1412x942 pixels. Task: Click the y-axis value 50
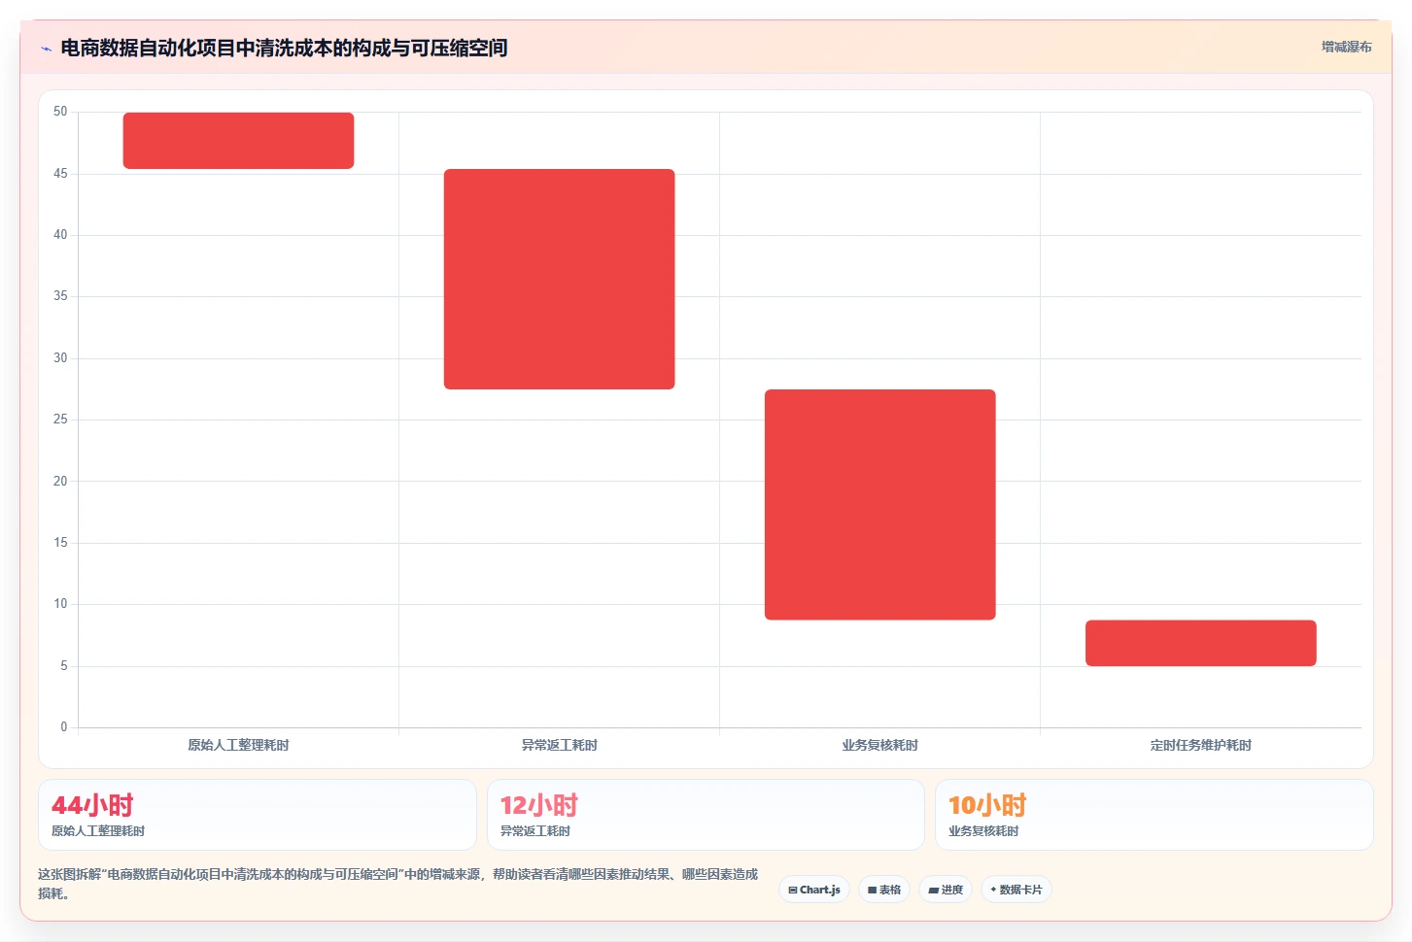pyautogui.click(x=60, y=112)
